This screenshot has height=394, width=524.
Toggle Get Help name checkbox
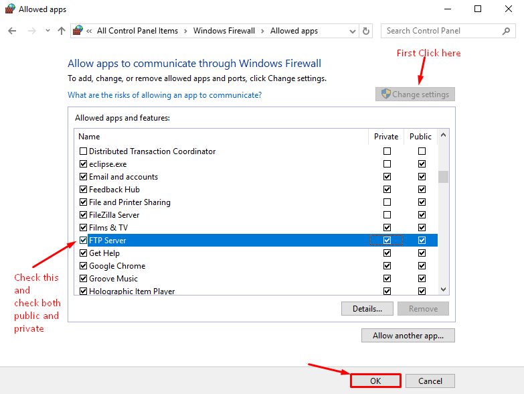tap(83, 253)
